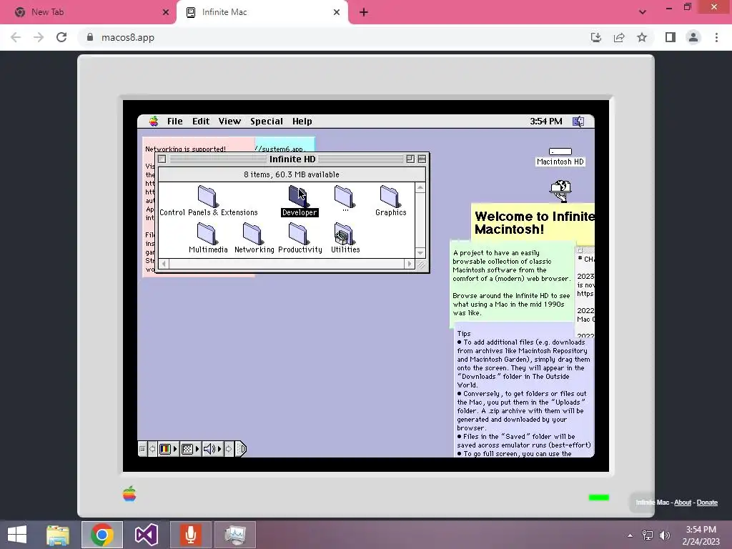Open the Chrome three-dot menu
The height and width of the screenshot is (549, 732).
[716, 37]
